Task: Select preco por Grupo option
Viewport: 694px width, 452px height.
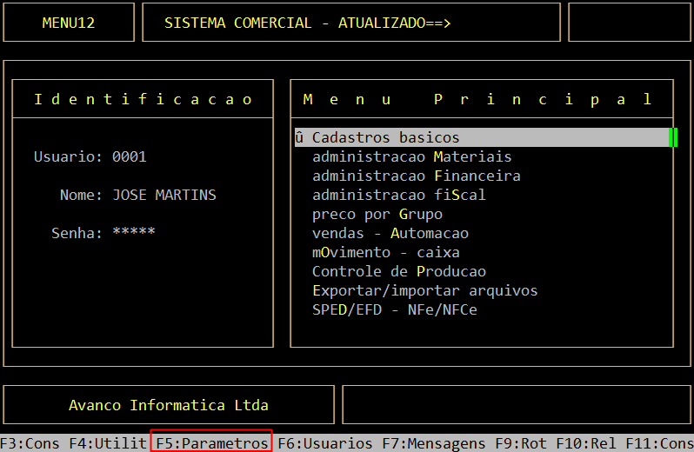Action: point(377,214)
